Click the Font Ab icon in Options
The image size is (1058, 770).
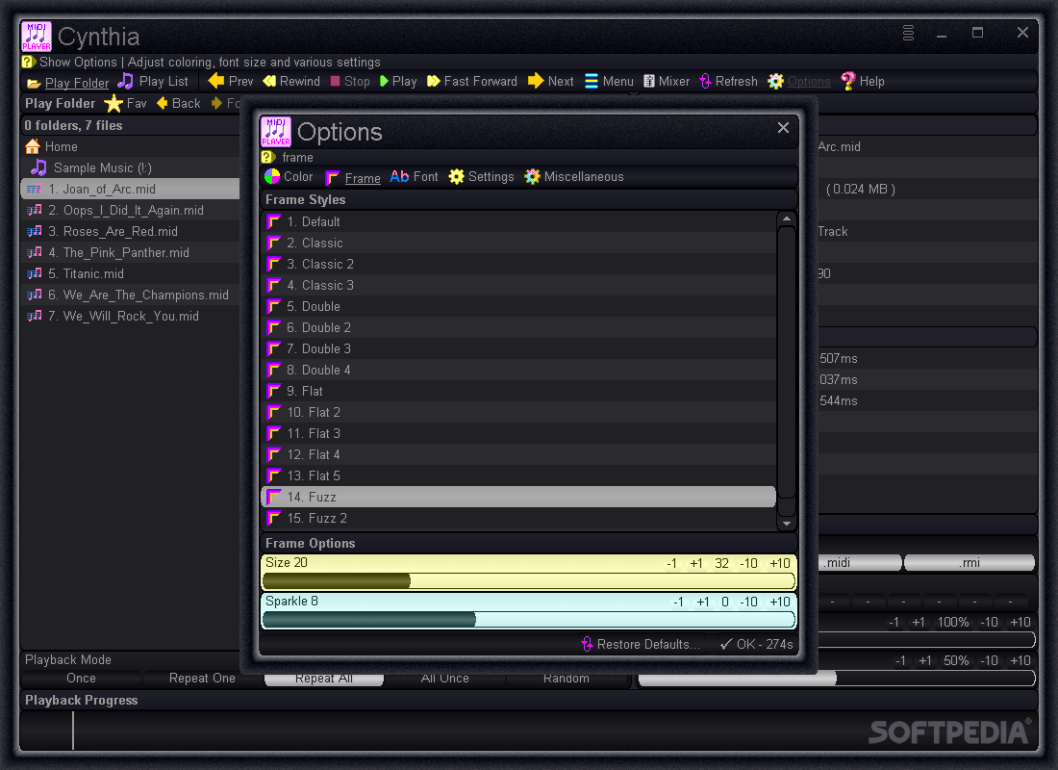(x=399, y=176)
